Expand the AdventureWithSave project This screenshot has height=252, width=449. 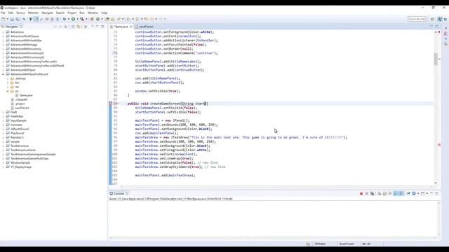coord(4,70)
